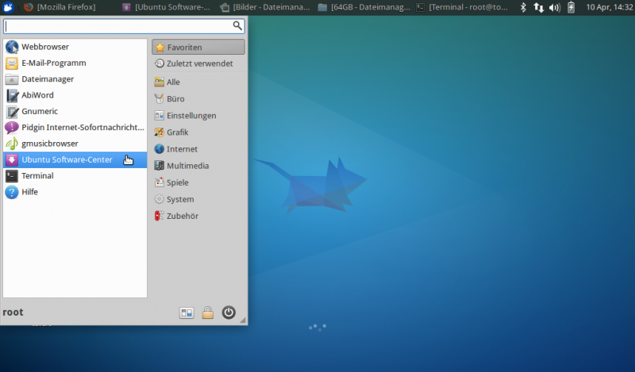
Task: Lock the screen with padlock button
Action: click(x=208, y=313)
